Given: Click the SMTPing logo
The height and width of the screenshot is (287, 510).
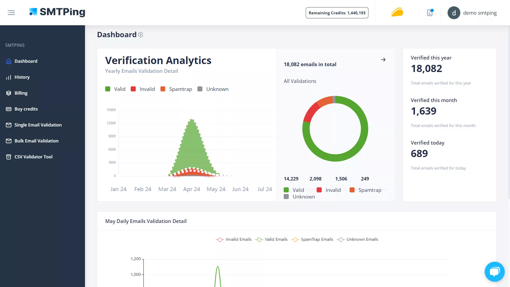Looking at the screenshot, I should click(57, 12).
